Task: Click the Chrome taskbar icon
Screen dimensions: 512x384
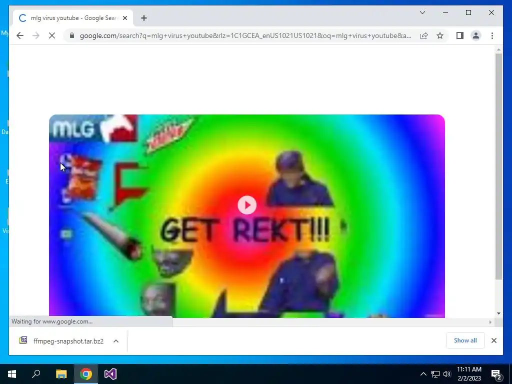Action: 86,374
